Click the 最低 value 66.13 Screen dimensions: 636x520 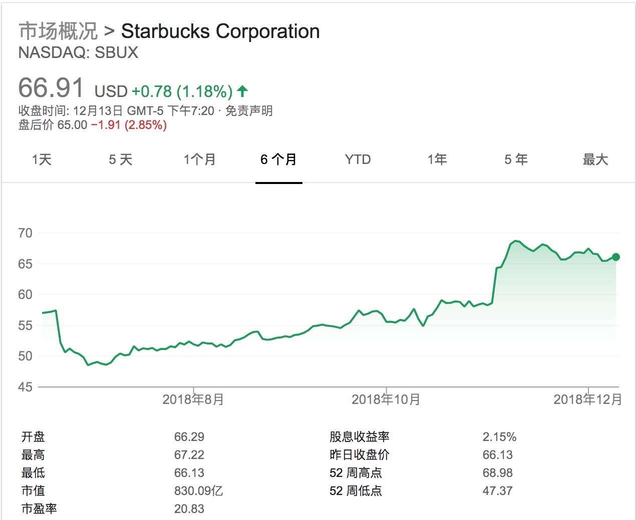click(189, 473)
